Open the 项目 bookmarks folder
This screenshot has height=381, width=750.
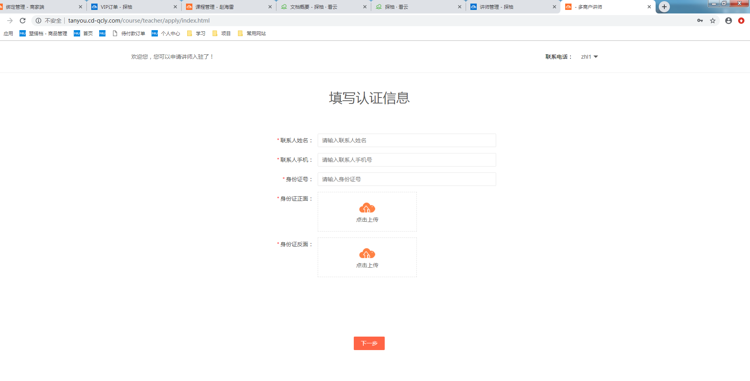click(221, 33)
